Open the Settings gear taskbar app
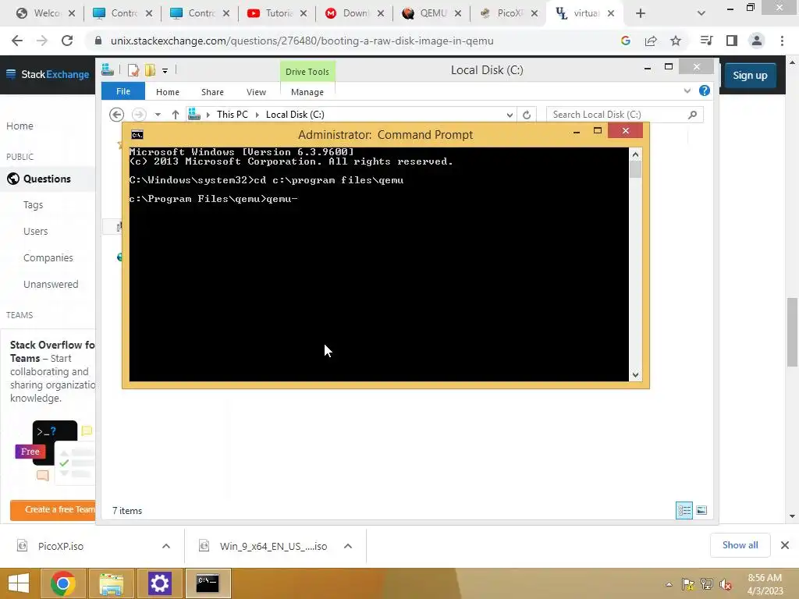 click(x=159, y=583)
